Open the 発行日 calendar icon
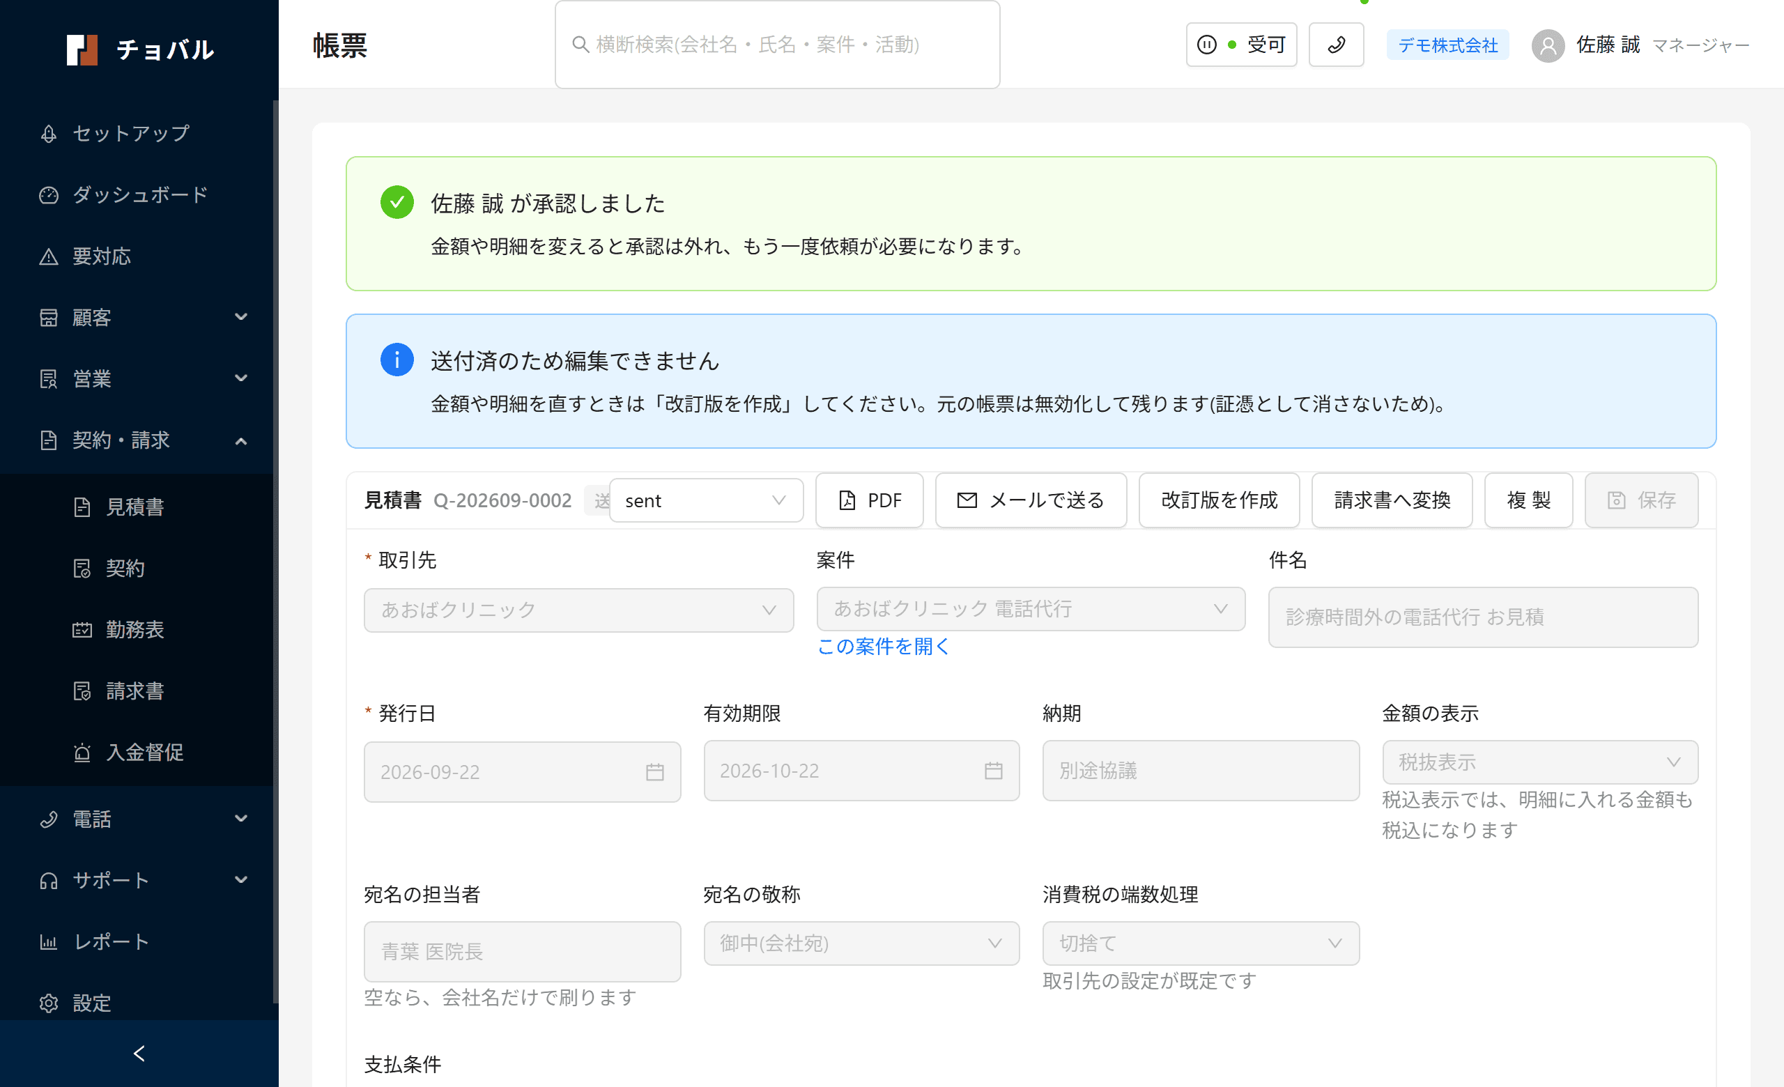The image size is (1784, 1087). pyautogui.click(x=654, y=772)
